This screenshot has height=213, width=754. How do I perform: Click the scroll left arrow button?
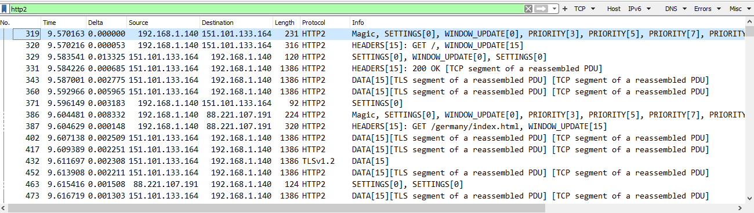coord(3,208)
